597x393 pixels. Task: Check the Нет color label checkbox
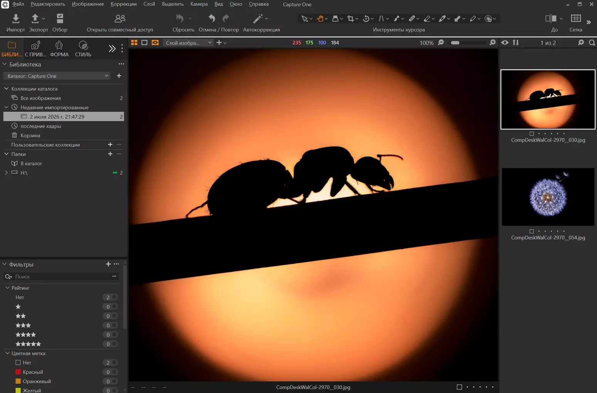tap(18, 363)
